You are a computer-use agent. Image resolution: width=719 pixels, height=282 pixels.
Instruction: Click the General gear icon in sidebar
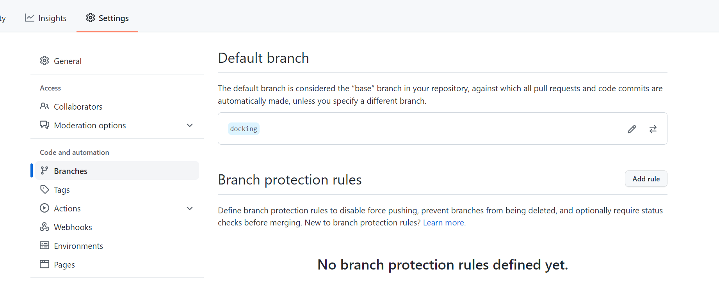[x=44, y=61]
